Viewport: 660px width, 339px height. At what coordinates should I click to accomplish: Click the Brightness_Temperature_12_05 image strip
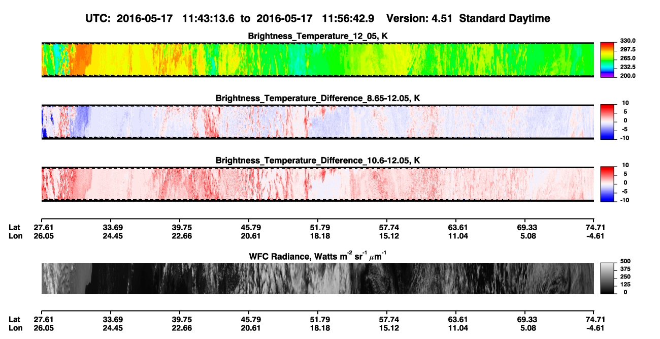317,59
